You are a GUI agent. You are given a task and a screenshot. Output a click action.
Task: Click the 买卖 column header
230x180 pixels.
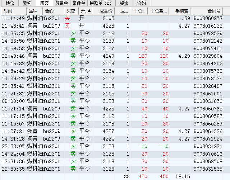coord(71,11)
